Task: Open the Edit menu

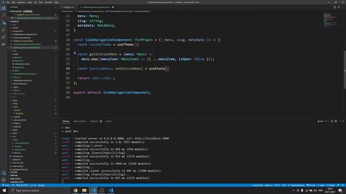Action: pyautogui.click(x=13, y=2)
